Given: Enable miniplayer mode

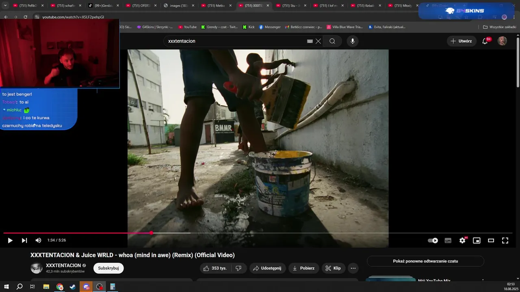Looking at the screenshot, I should point(477,240).
